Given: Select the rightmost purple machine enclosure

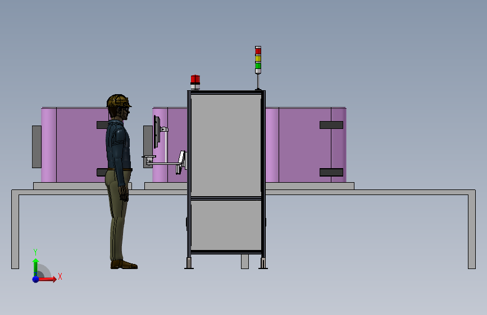Looking at the screenshot, I should coord(306,145).
